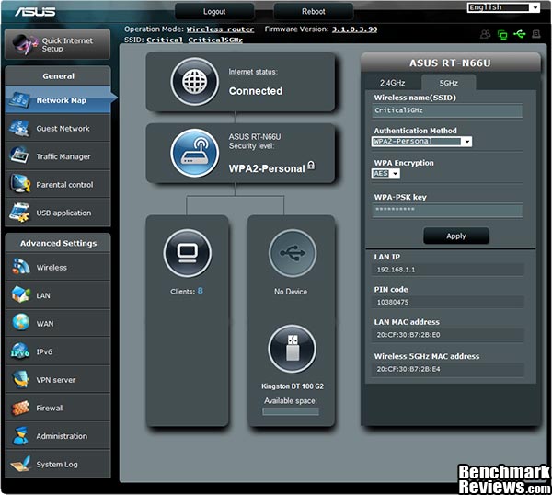Image resolution: width=552 pixels, height=495 pixels.
Task: Open the Traffic Manager menu item
Action: 58,156
